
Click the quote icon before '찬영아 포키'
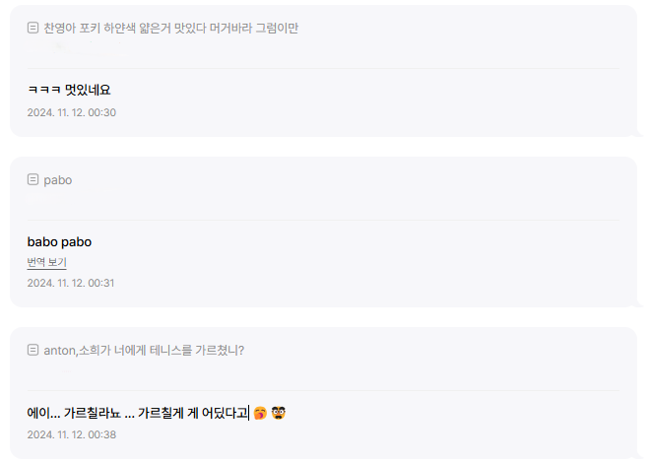coord(32,28)
